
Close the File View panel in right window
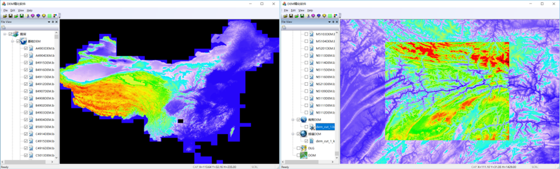point(337,22)
